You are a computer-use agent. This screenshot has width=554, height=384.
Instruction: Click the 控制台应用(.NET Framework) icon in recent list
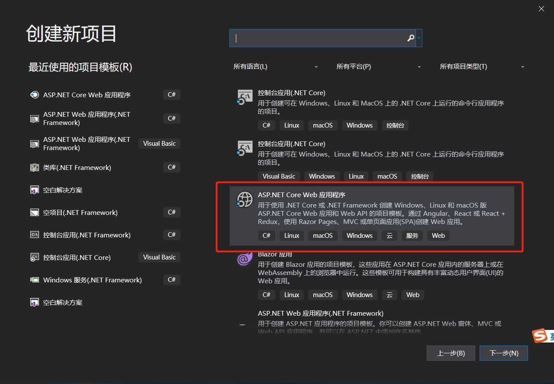click(x=34, y=235)
